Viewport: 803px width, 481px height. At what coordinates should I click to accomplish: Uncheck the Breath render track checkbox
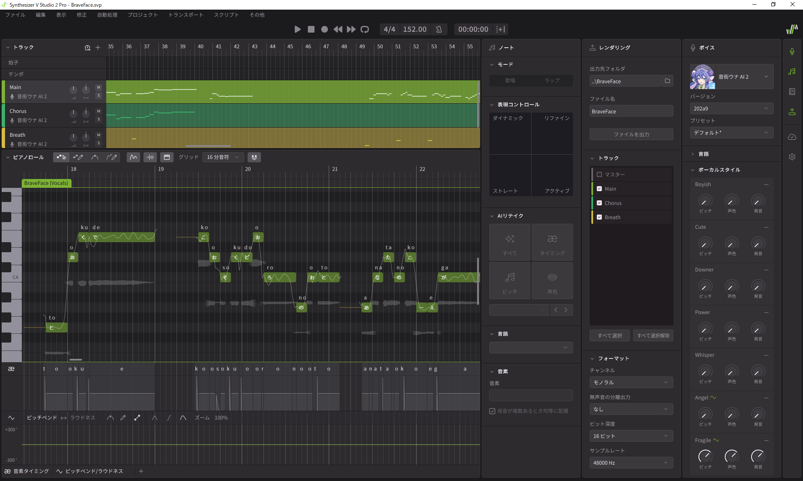click(599, 217)
